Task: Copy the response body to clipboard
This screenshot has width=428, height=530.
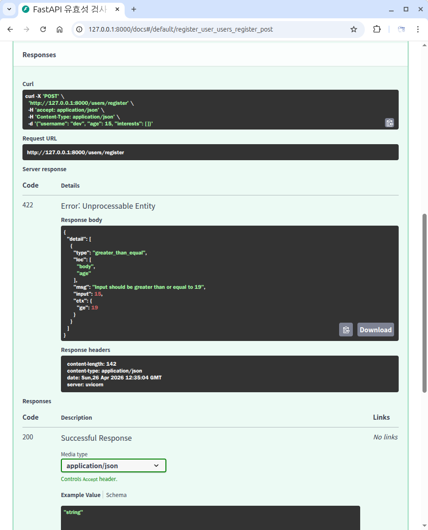Action: point(346,330)
